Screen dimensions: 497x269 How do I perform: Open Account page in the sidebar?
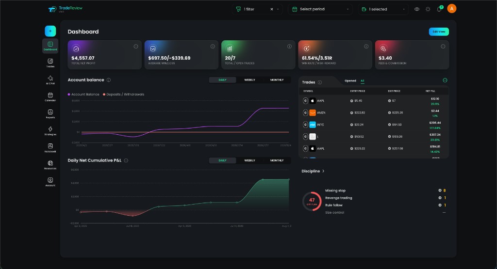50,182
